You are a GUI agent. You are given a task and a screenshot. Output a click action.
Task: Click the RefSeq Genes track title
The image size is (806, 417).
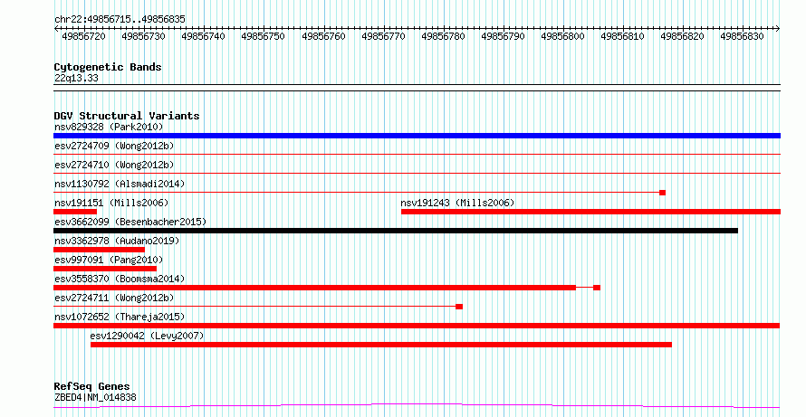tap(91, 386)
